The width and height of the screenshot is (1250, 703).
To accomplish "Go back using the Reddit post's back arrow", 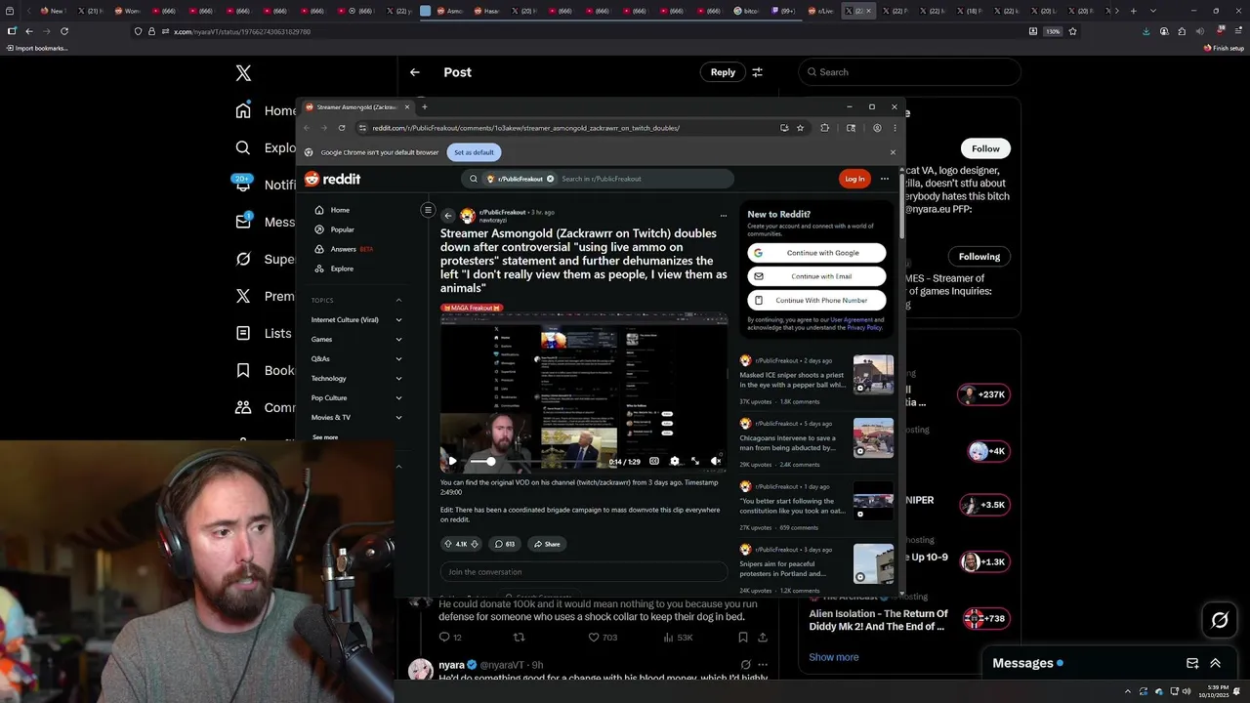I will click(x=448, y=216).
